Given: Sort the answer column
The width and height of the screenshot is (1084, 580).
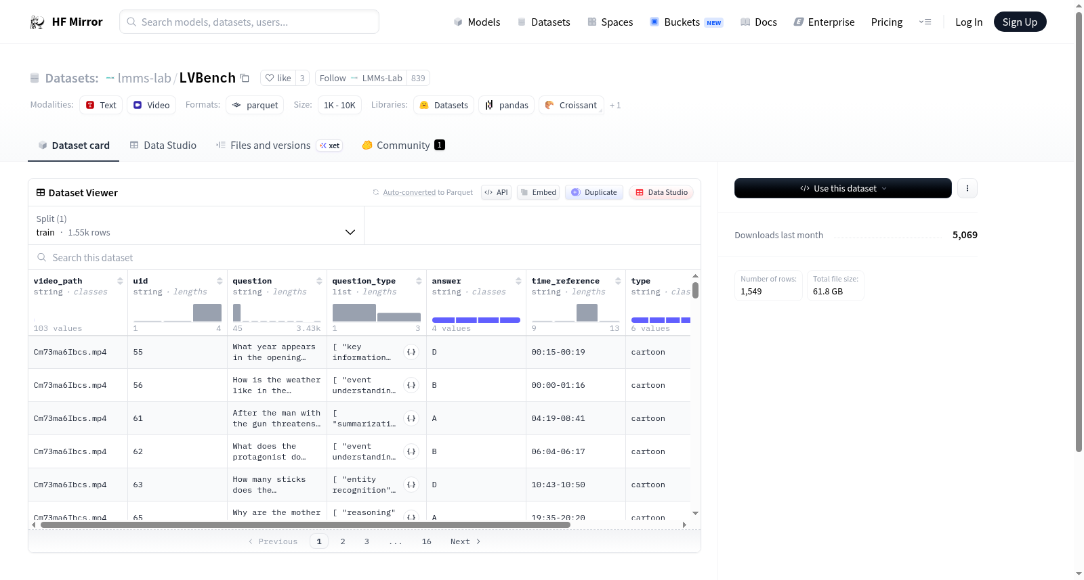Looking at the screenshot, I should (x=518, y=281).
